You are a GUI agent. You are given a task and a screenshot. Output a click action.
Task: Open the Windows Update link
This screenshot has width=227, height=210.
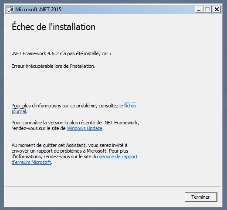click(85, 128)
